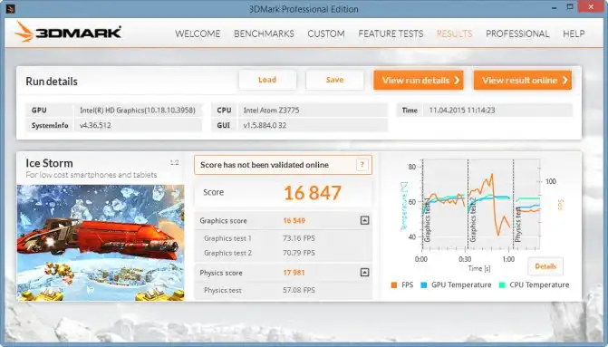
Task: Click 'Score has not been validated online' message
Action: pos(265,165)
